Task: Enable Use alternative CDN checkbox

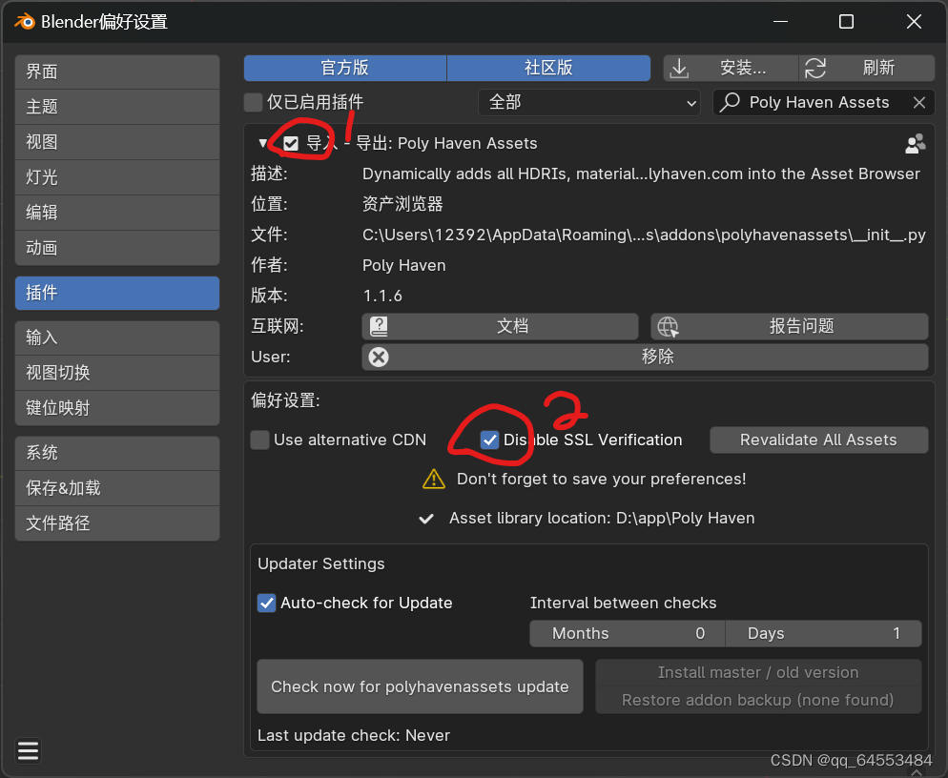Action: 260,440
